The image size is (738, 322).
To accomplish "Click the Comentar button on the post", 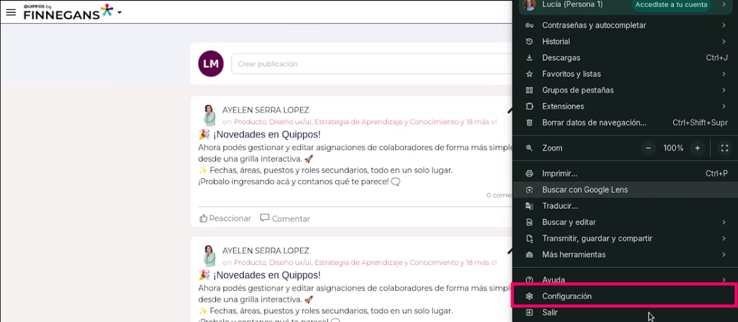I will pos(285,218).
